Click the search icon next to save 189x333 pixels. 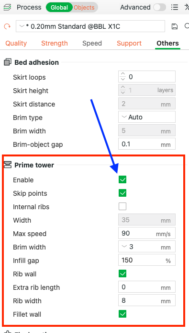pyautogui.click(x=187, y=26)
